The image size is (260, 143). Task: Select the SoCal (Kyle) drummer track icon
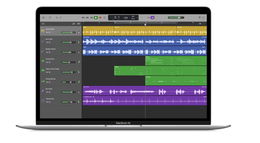click(x=43, y=31)
